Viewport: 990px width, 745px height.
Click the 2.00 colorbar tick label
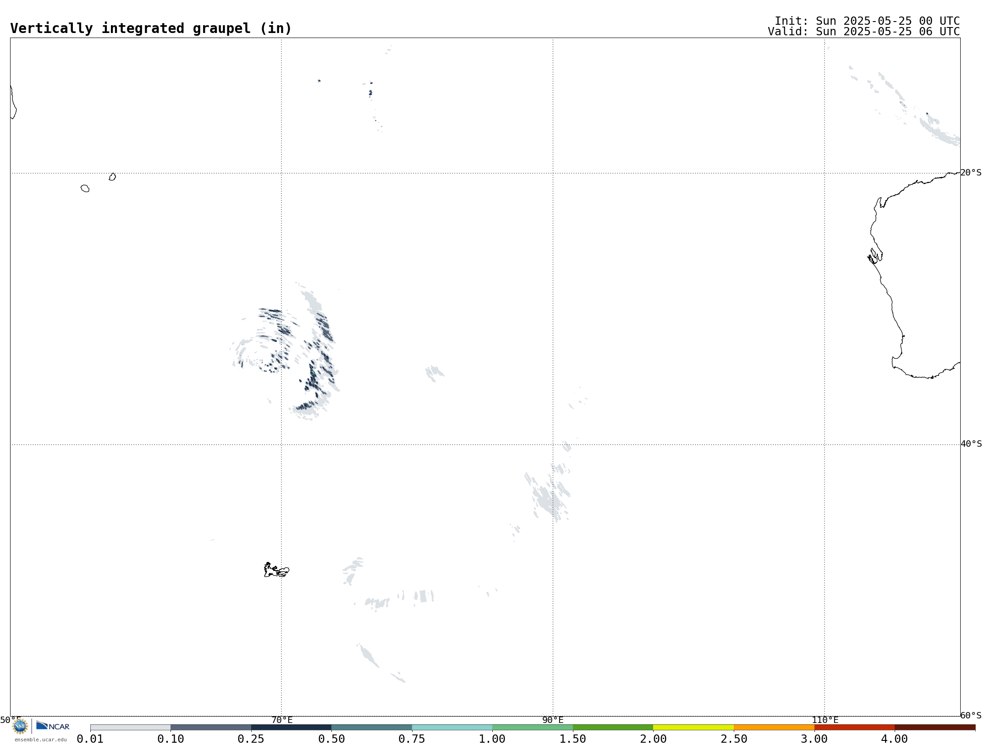[653, 739]
